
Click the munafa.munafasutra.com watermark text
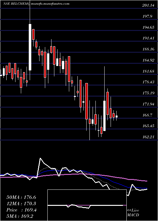pos(50,4)
